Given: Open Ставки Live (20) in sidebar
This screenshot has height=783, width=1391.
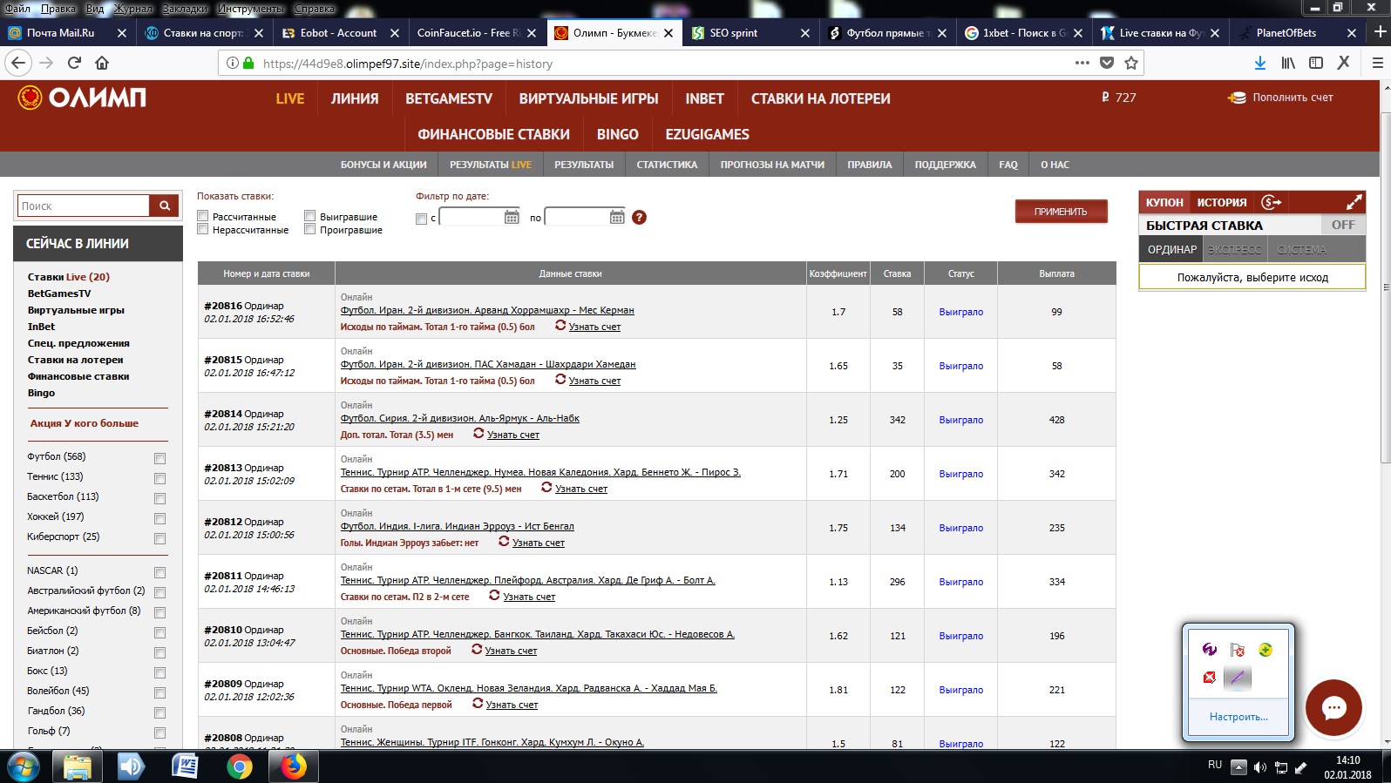Looking at the screenshot, I should coord(69,276).
